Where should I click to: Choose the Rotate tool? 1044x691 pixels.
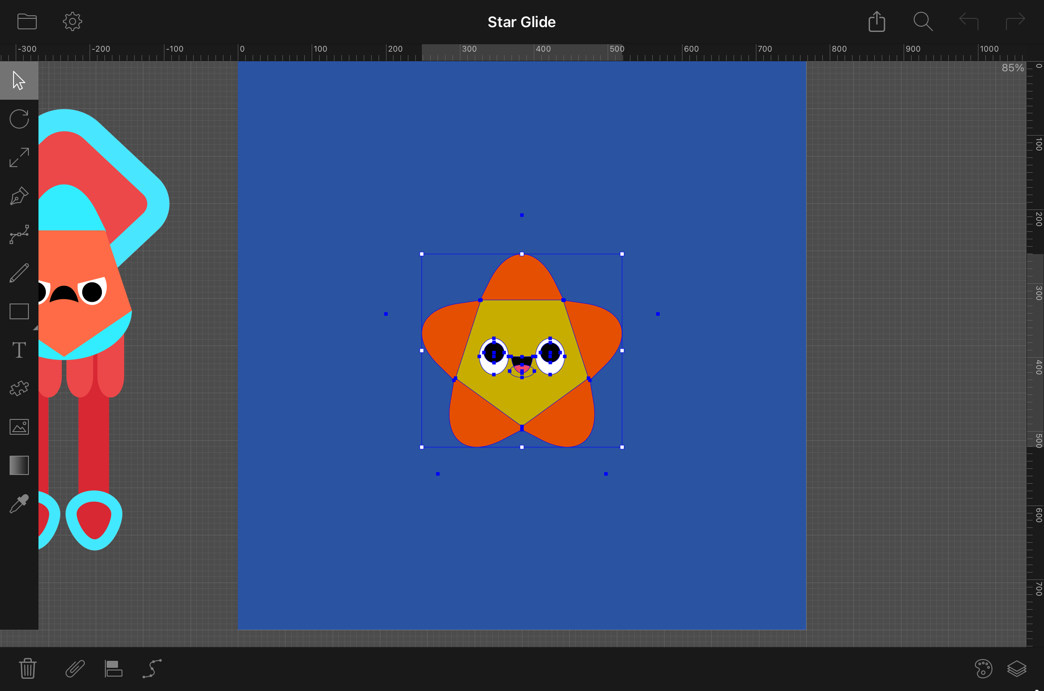[19, 119]
